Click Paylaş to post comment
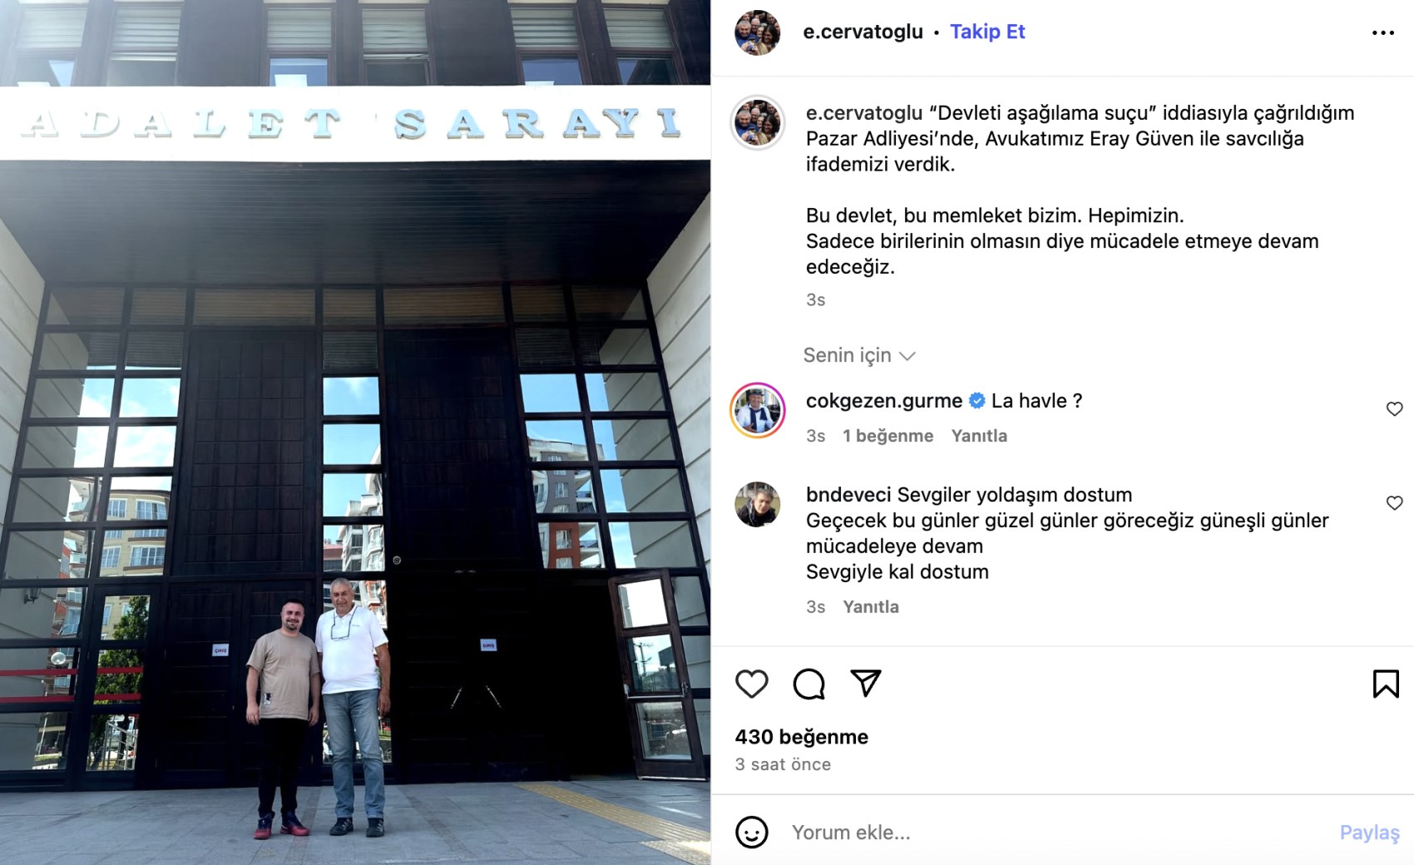The width and height of the screenshot is (1414, 865). [1369, 833]
